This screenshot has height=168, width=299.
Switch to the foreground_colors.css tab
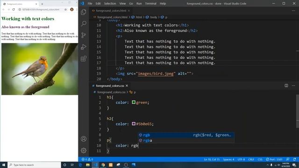point(110,86)
